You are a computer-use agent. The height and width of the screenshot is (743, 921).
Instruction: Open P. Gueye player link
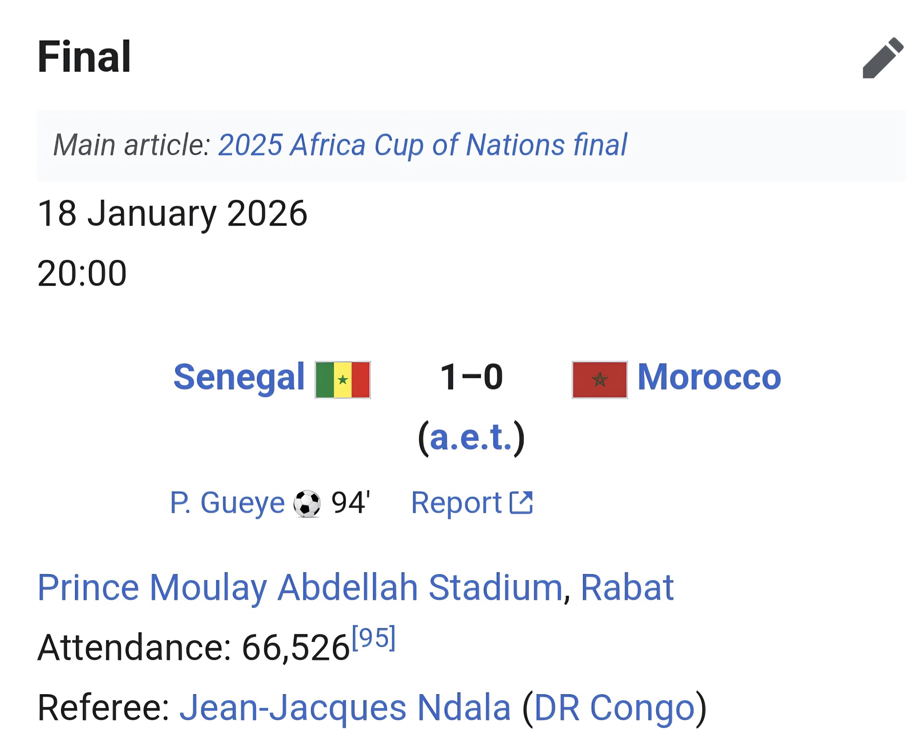[227, 503]
